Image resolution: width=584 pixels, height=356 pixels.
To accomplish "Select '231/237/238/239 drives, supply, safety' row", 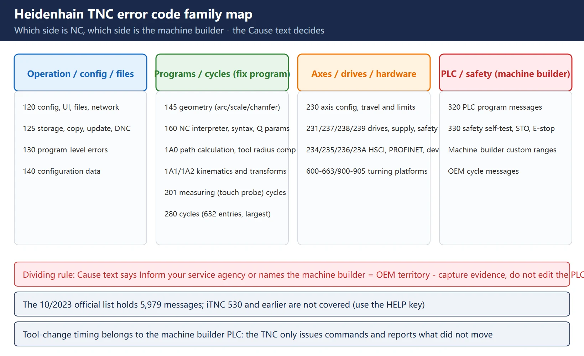I will [372, 129].
